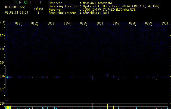Image resolution: width=171 pixels, height=109 pixels.
Task: Click the yellow intensity block at graph start
Action: point(8,107)
